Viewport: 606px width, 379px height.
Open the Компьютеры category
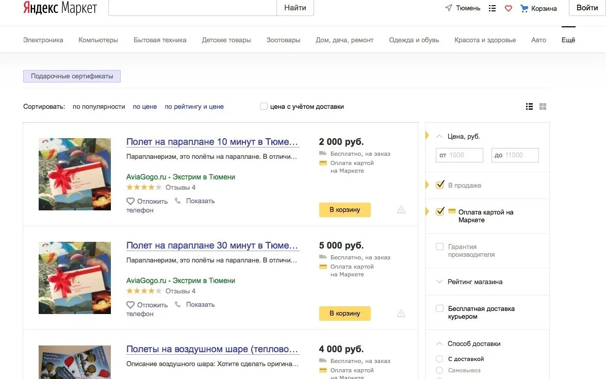(98, 40)
